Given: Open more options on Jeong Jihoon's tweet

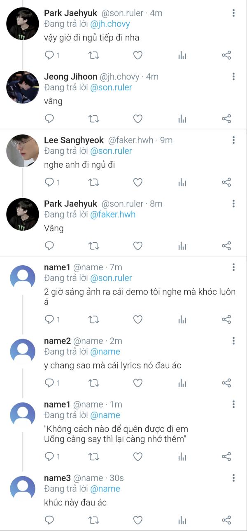Looking at the screenshot, I should coord(233,77).
